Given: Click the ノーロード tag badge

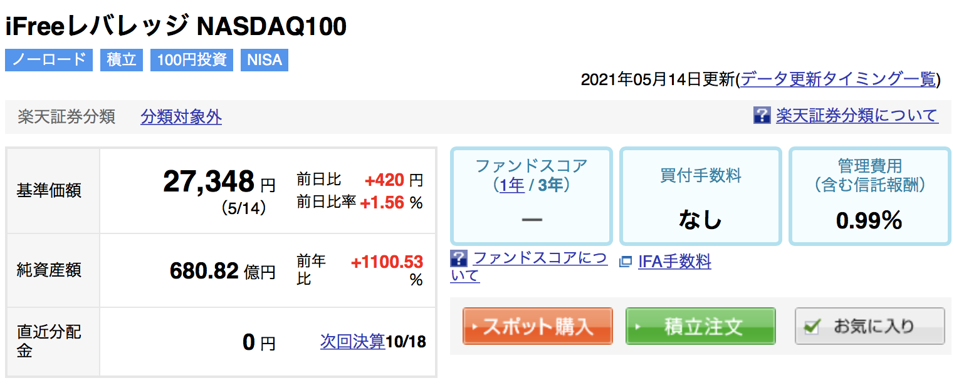Looking at the screenshot, I should pos(49,60).
